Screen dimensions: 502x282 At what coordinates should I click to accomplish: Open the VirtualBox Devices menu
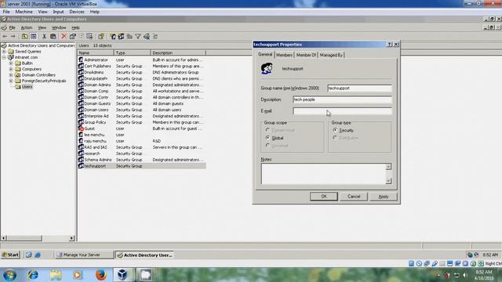click(x=77, y=12)
